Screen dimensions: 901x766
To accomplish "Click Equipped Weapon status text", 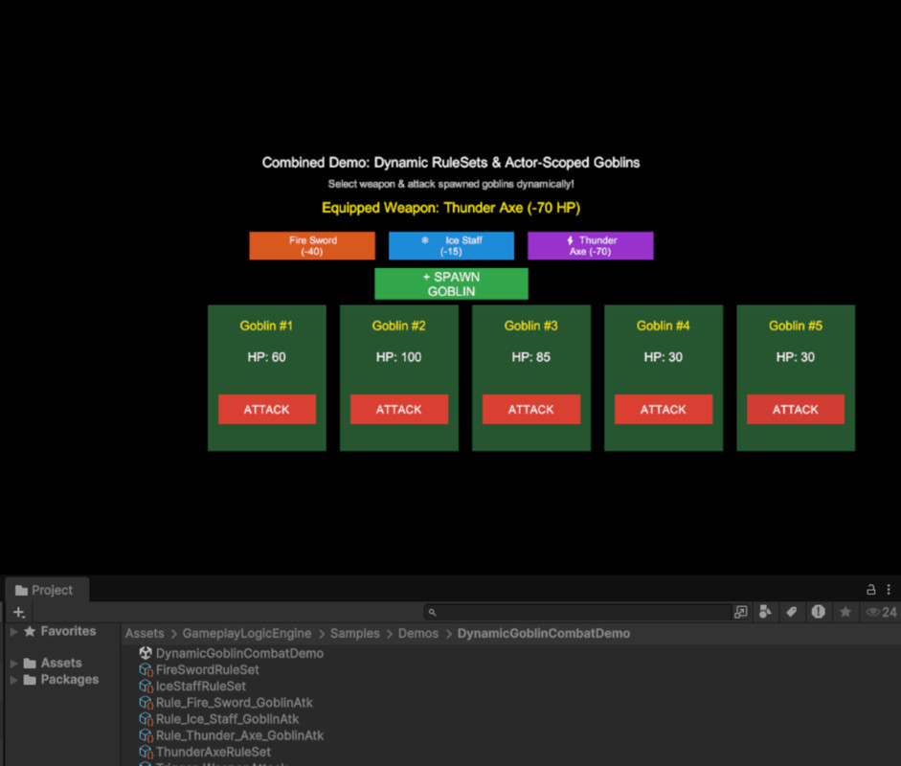I will 451,208.
